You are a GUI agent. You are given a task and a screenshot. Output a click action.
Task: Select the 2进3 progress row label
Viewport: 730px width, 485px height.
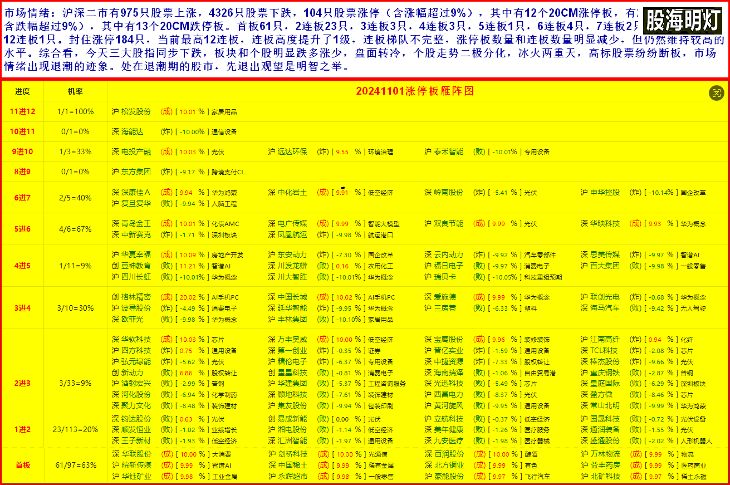22,383
